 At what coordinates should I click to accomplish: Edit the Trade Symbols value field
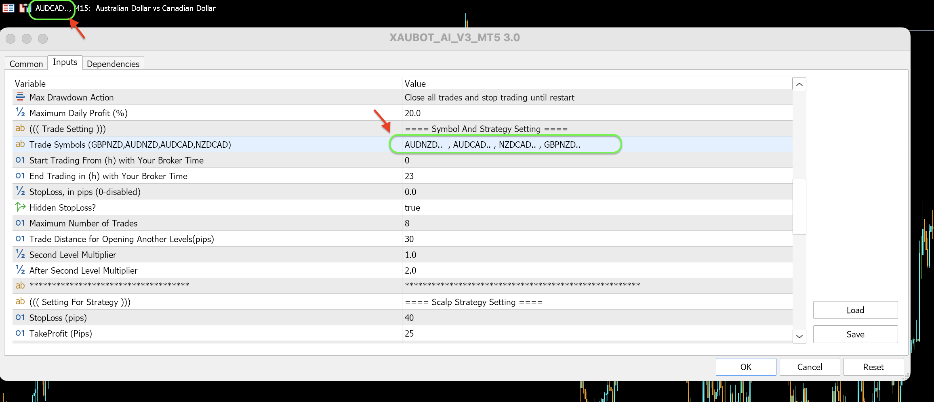(597, 144)
